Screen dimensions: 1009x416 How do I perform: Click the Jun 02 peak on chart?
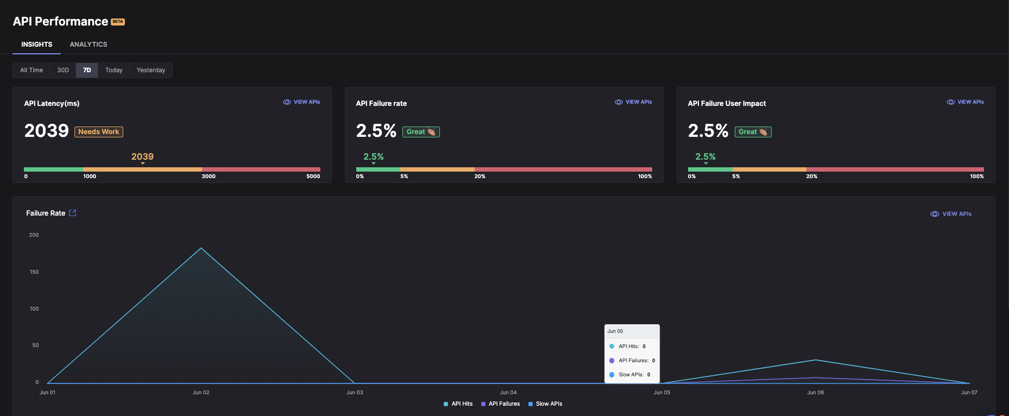[201, 248]
